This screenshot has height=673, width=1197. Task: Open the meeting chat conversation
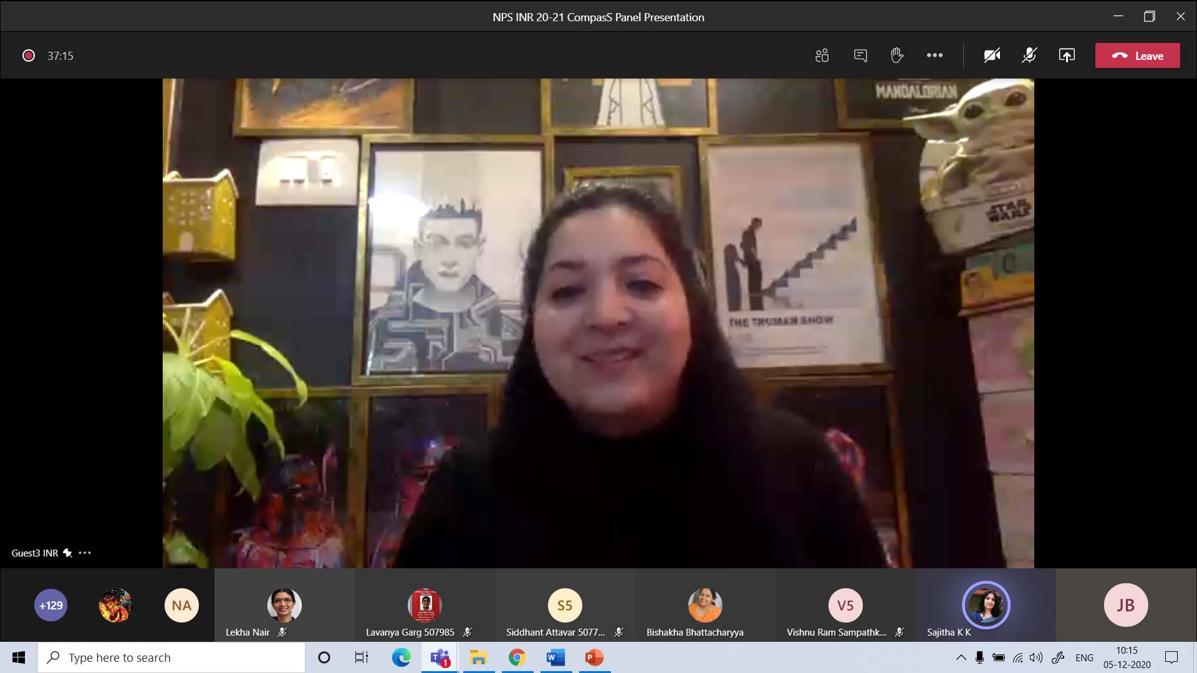[860, 55]
